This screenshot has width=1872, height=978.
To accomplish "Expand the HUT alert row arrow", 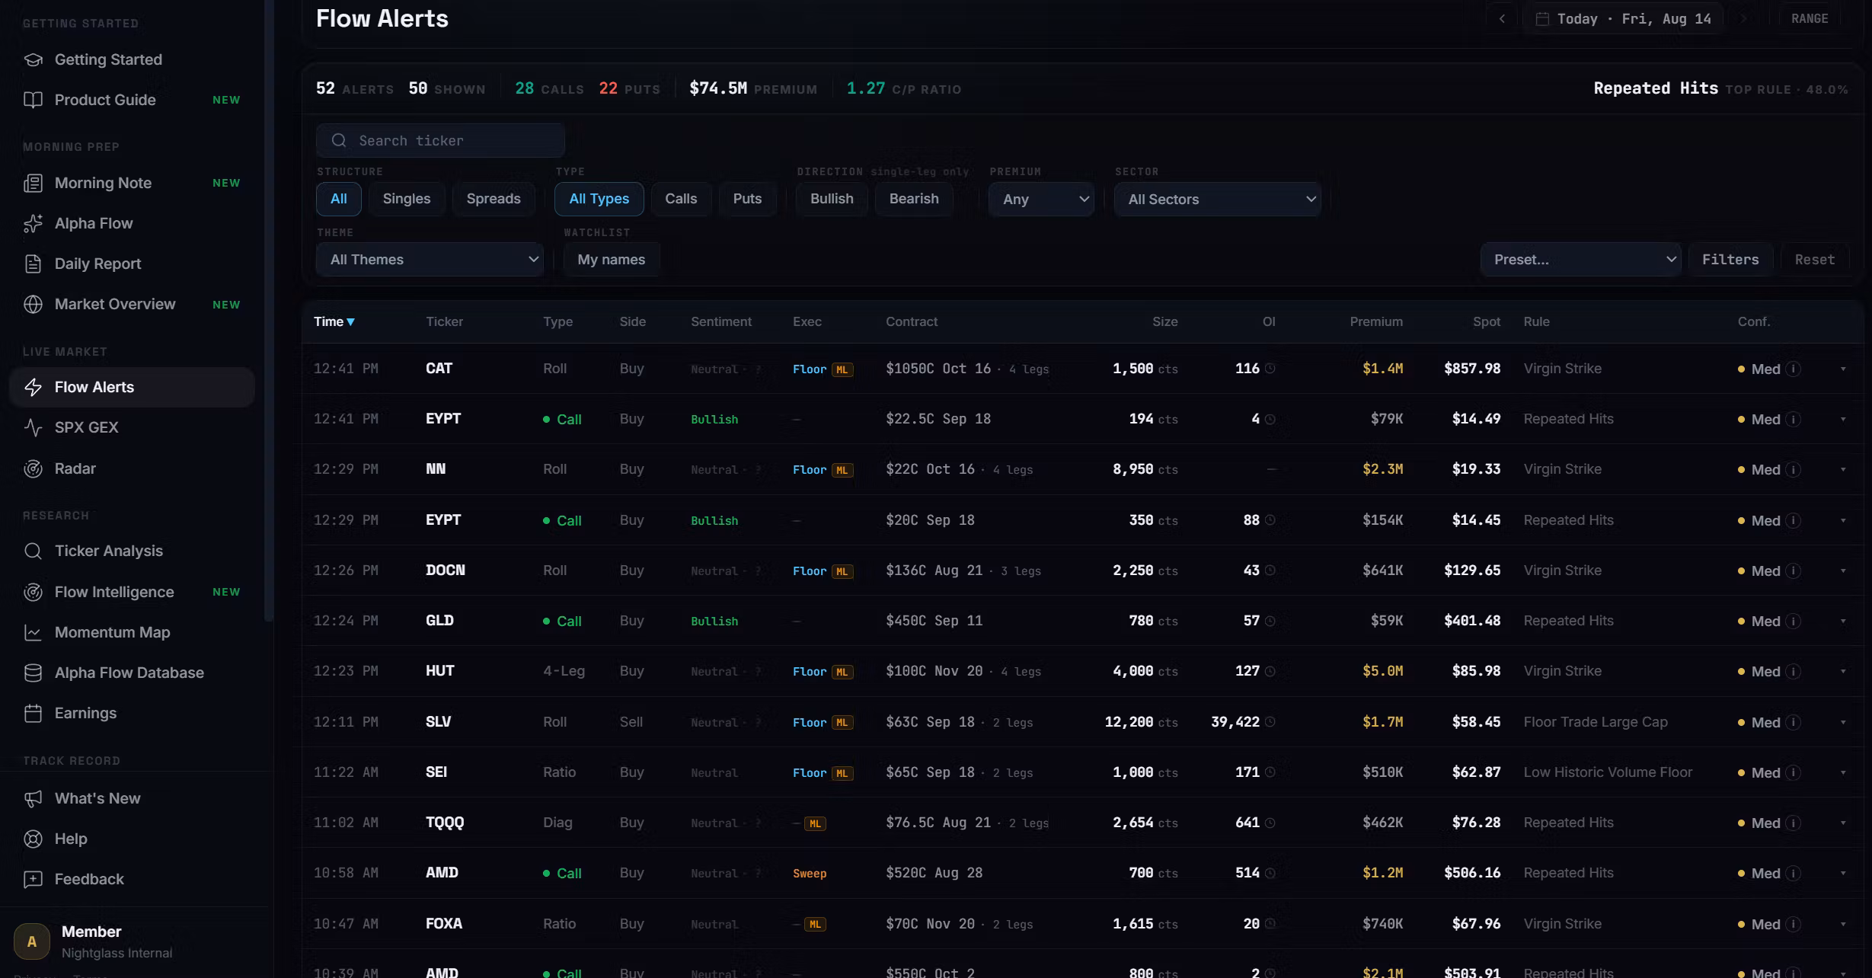I will click(x=1843, y=672).
